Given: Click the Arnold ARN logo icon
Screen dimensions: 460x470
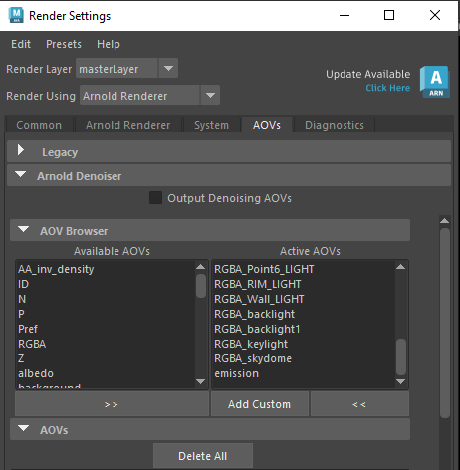Looking at the screenshot, I should (x=435, y=82).
